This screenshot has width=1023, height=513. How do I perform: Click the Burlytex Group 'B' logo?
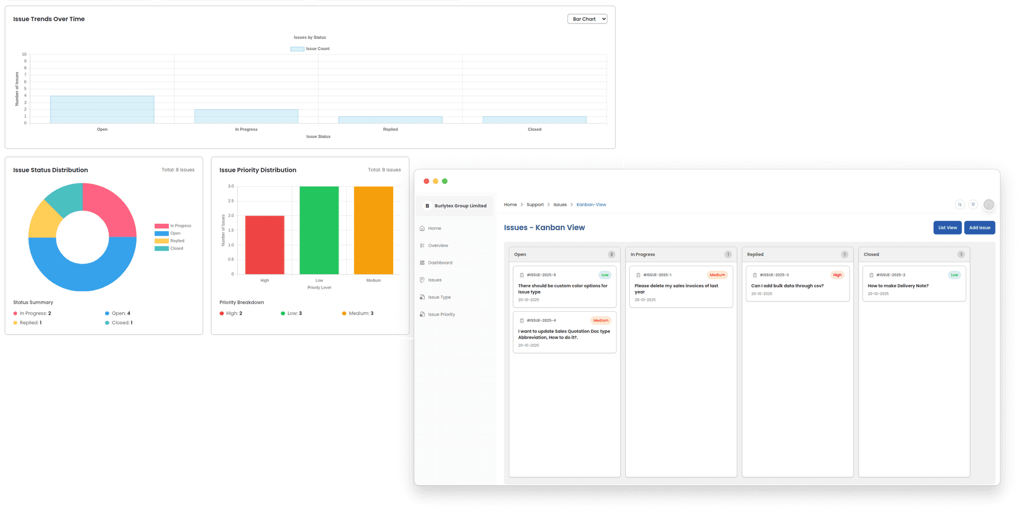click(427, 205)
